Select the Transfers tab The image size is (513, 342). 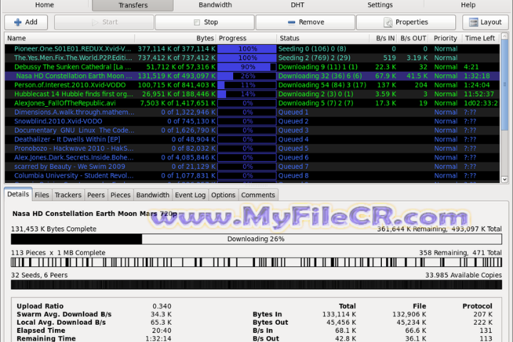click(133, 5)
